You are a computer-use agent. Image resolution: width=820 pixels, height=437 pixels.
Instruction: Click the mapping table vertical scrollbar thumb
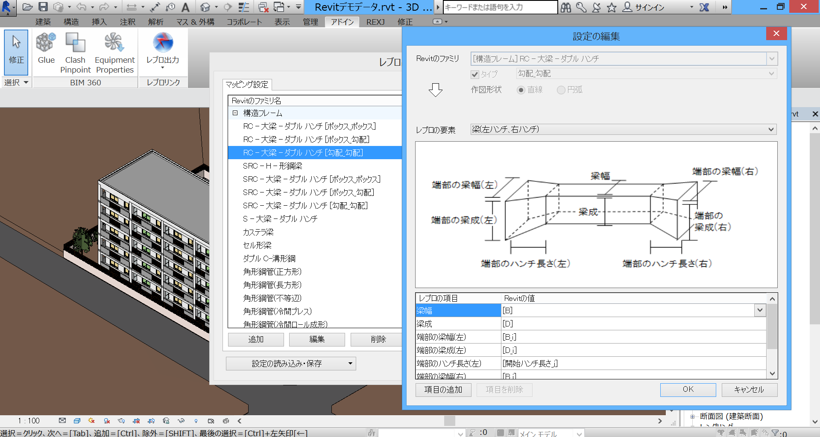(x=772, y=326)
